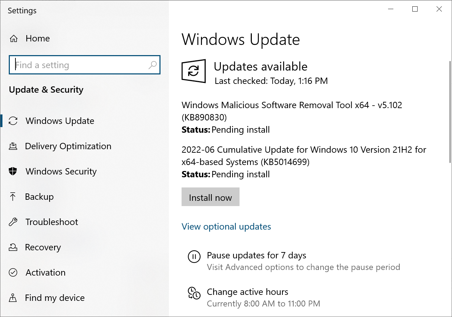
Task: Click Pending install status under KB5014699
Action: pos(241,174)
